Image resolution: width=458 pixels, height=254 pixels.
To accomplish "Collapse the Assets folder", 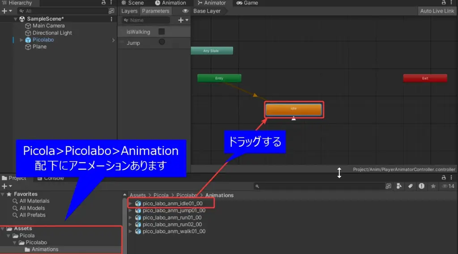I will (3, 229).
